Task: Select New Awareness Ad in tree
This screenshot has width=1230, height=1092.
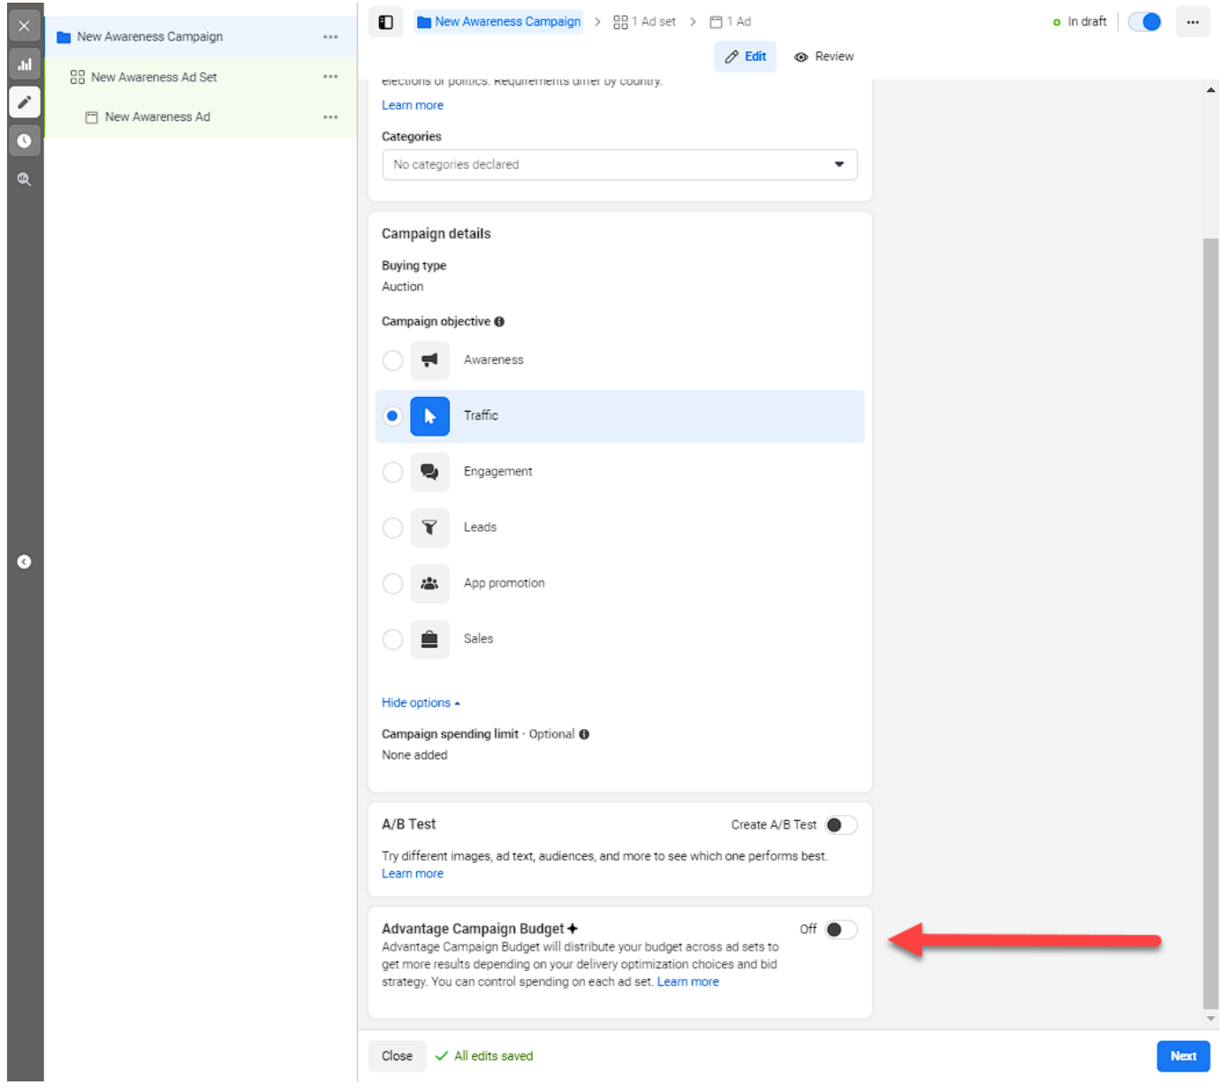Action: (157, 117)
